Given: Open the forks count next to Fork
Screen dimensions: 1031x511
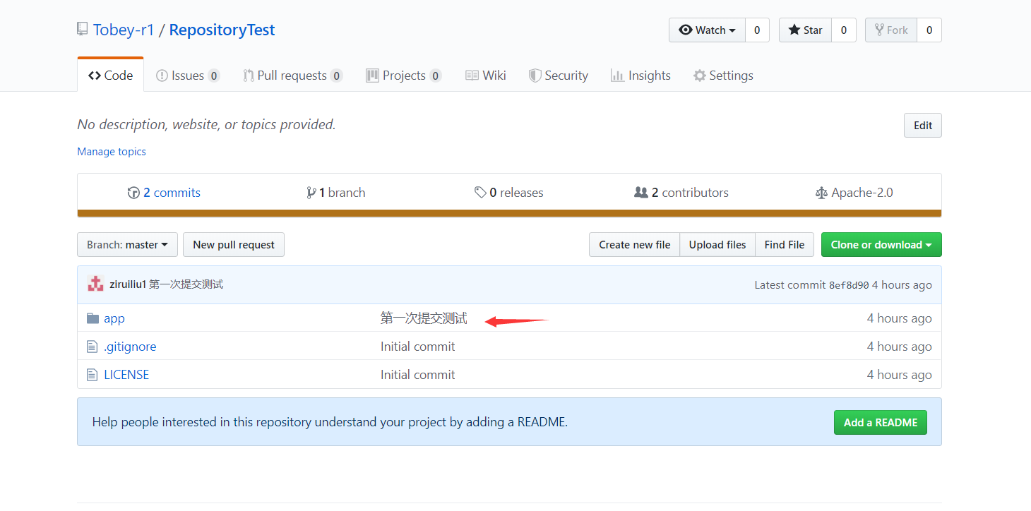Looking at the screenshot, I should click(929, 30).
